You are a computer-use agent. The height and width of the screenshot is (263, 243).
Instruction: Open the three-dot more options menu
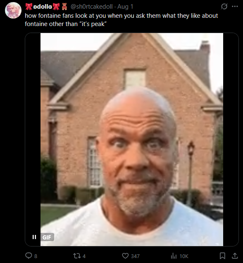click(235, 7)
